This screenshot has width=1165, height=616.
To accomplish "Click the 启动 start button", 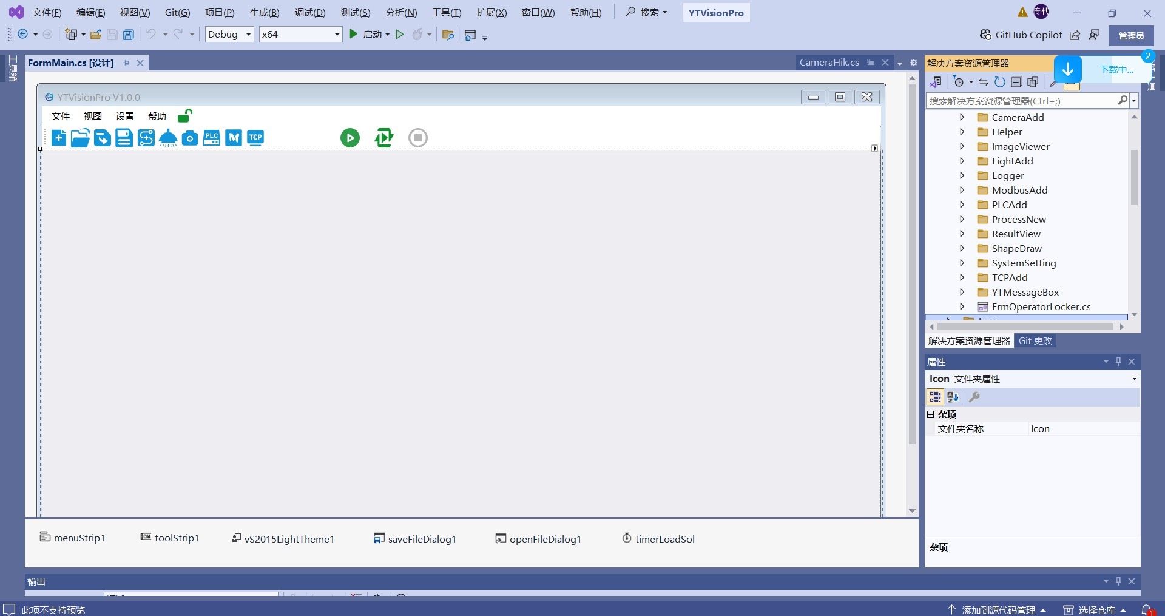I will tap(370, 35).
